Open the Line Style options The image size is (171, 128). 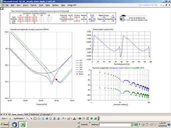click(x=80, y=118)
